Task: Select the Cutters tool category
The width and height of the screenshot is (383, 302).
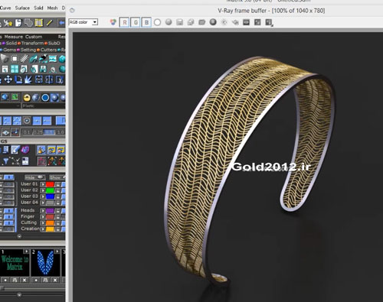Action: click(x=49, y=50)
